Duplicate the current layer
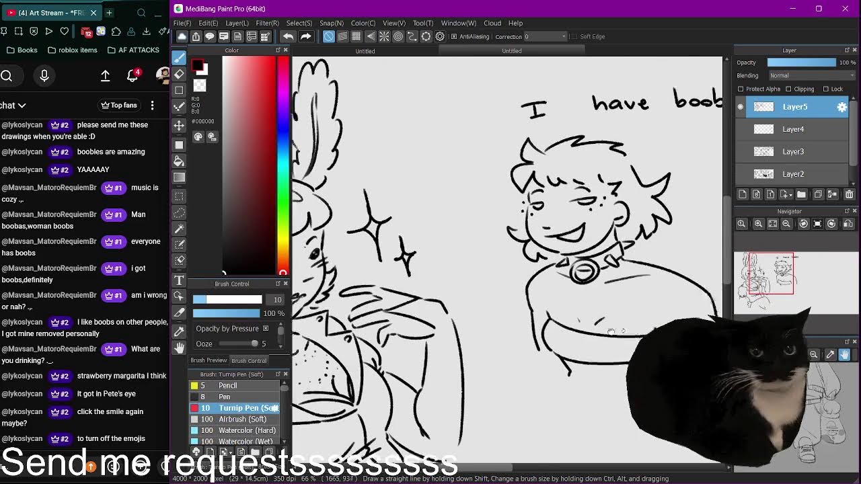This screenshot has height=484, width=861. coord(818,194)
